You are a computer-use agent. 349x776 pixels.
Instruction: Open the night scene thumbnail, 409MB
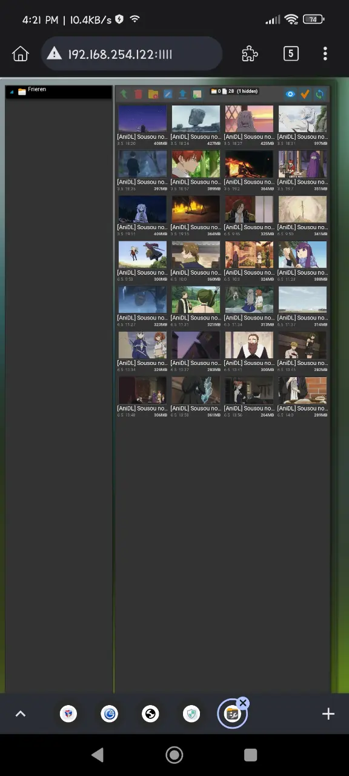(142, 209)
